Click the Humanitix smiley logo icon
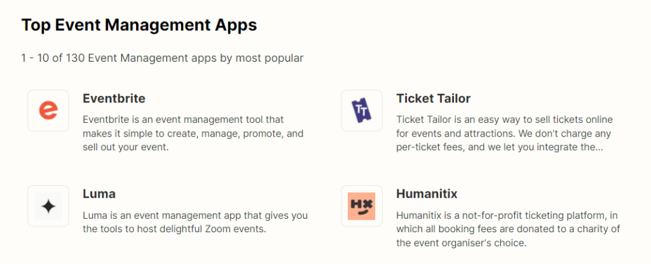This screenshot has width=651, height=264. click(x=362, y=206)
